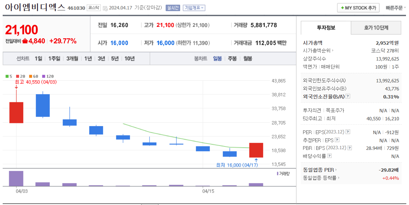Click the 최저 16,000 (04/17) chart annotation

tap(238, 165)
